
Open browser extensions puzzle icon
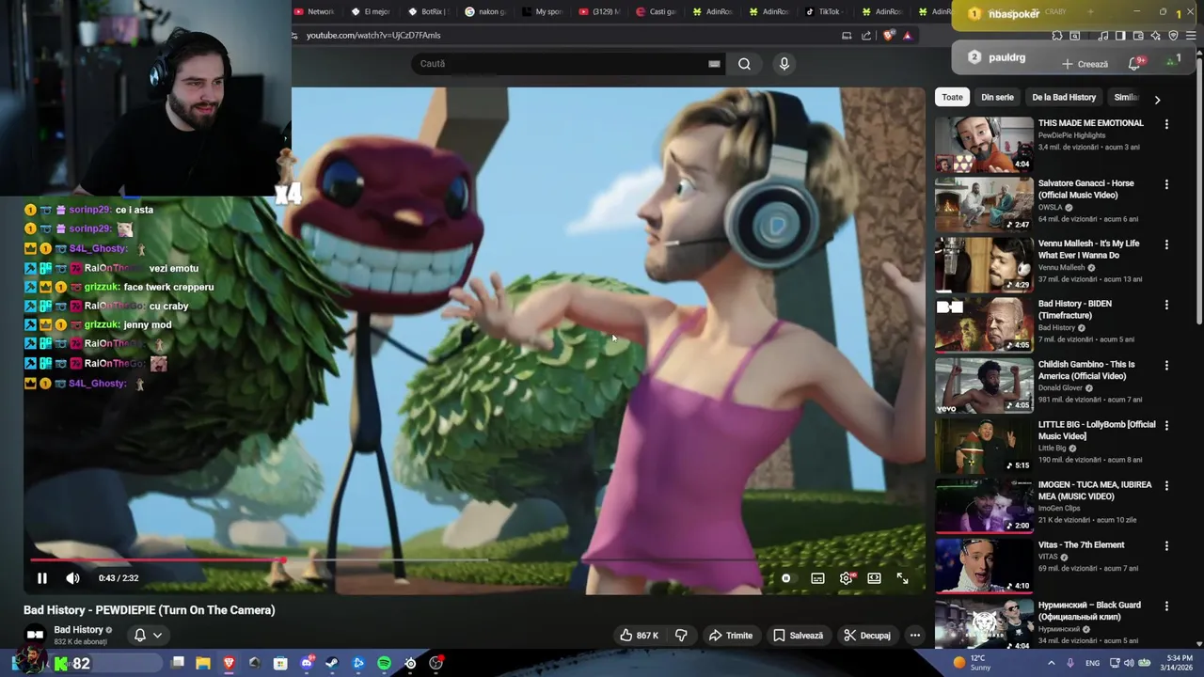coord(1057,36)
